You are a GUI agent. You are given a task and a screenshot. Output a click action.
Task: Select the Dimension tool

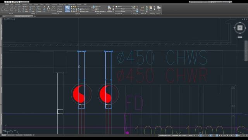click(x=53, y=8)
